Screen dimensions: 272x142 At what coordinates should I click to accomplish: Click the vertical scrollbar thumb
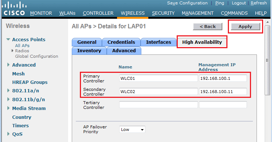pos(267,60)
